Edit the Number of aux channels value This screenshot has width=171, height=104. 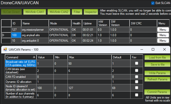45,95
